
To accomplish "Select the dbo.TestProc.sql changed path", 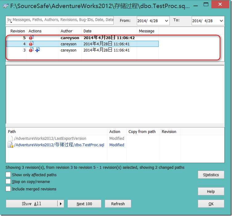I will 59,145.
